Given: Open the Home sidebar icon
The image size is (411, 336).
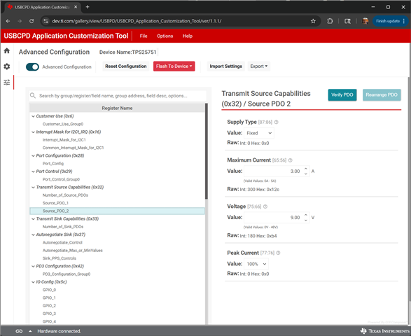Looking at the screenshot, I should coord(7,50).
